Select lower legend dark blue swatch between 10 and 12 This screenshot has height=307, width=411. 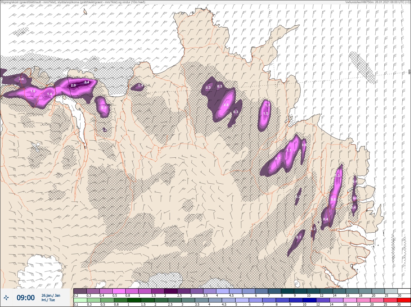(x=309, y=300)
